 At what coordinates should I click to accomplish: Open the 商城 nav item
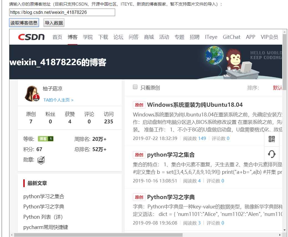tap(149, 37)
